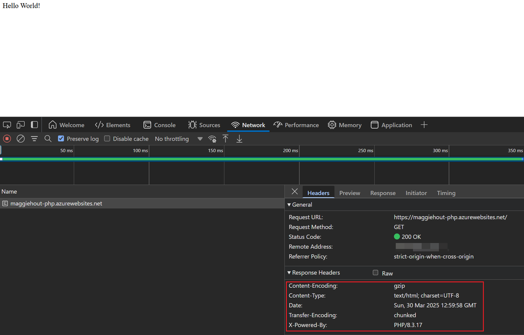This screenshot has width=524, height=335.
Task: Click the 300 ms timeline marker
Action: click(440, 151)
